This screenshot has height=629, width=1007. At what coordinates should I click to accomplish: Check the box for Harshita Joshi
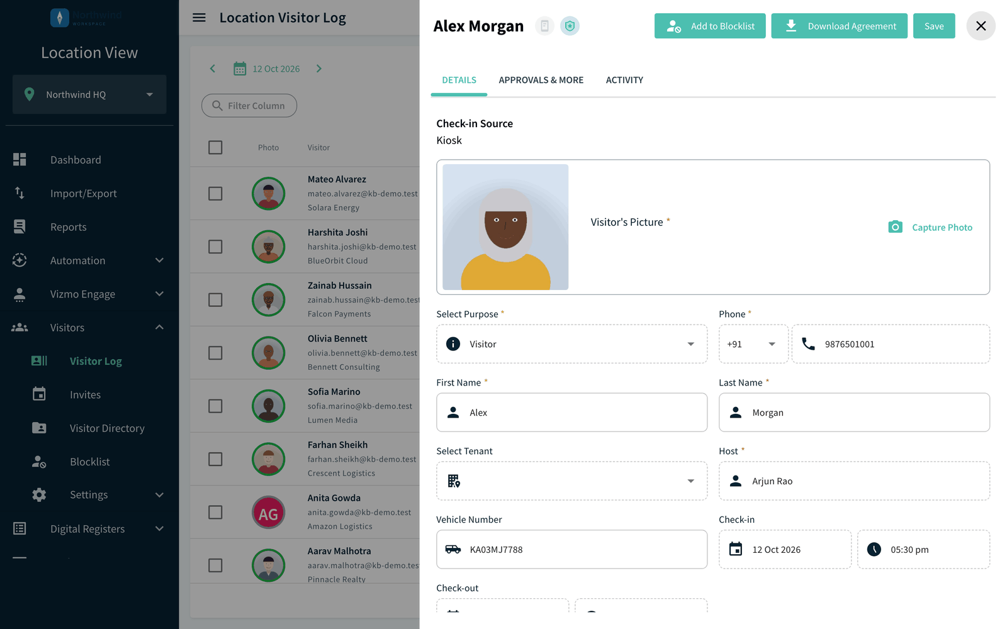215,247
